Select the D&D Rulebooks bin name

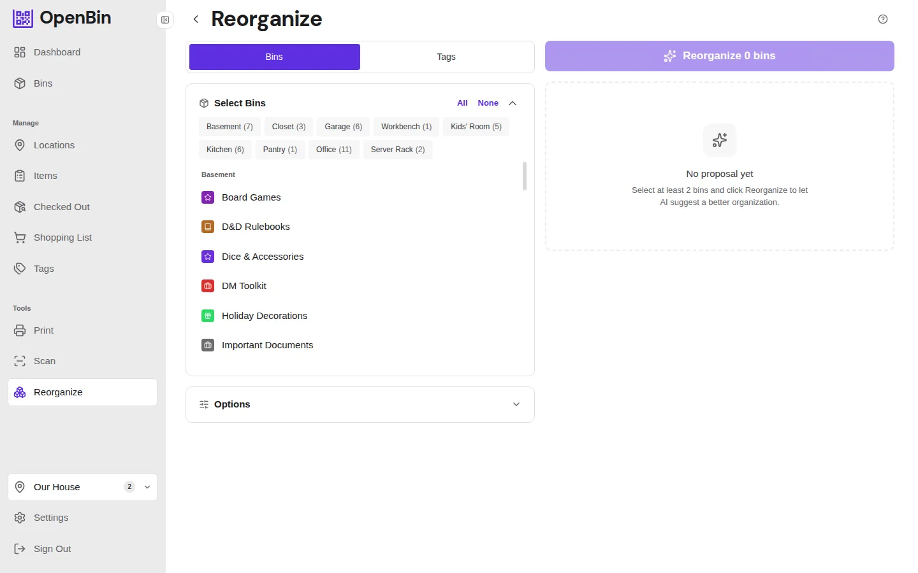point(256,227)
